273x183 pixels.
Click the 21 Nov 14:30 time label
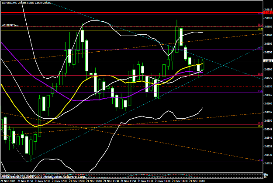coord(163,181)
